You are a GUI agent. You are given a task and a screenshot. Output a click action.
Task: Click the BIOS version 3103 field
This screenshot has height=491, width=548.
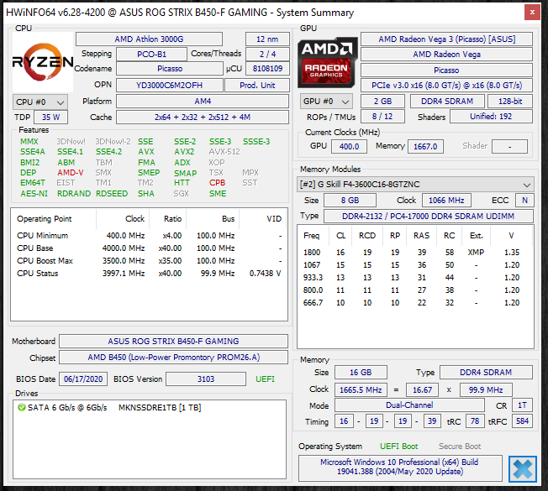[x=206, y=379]
